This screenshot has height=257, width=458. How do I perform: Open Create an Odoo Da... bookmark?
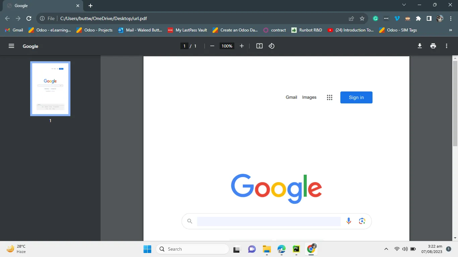(x=235, y=30)
